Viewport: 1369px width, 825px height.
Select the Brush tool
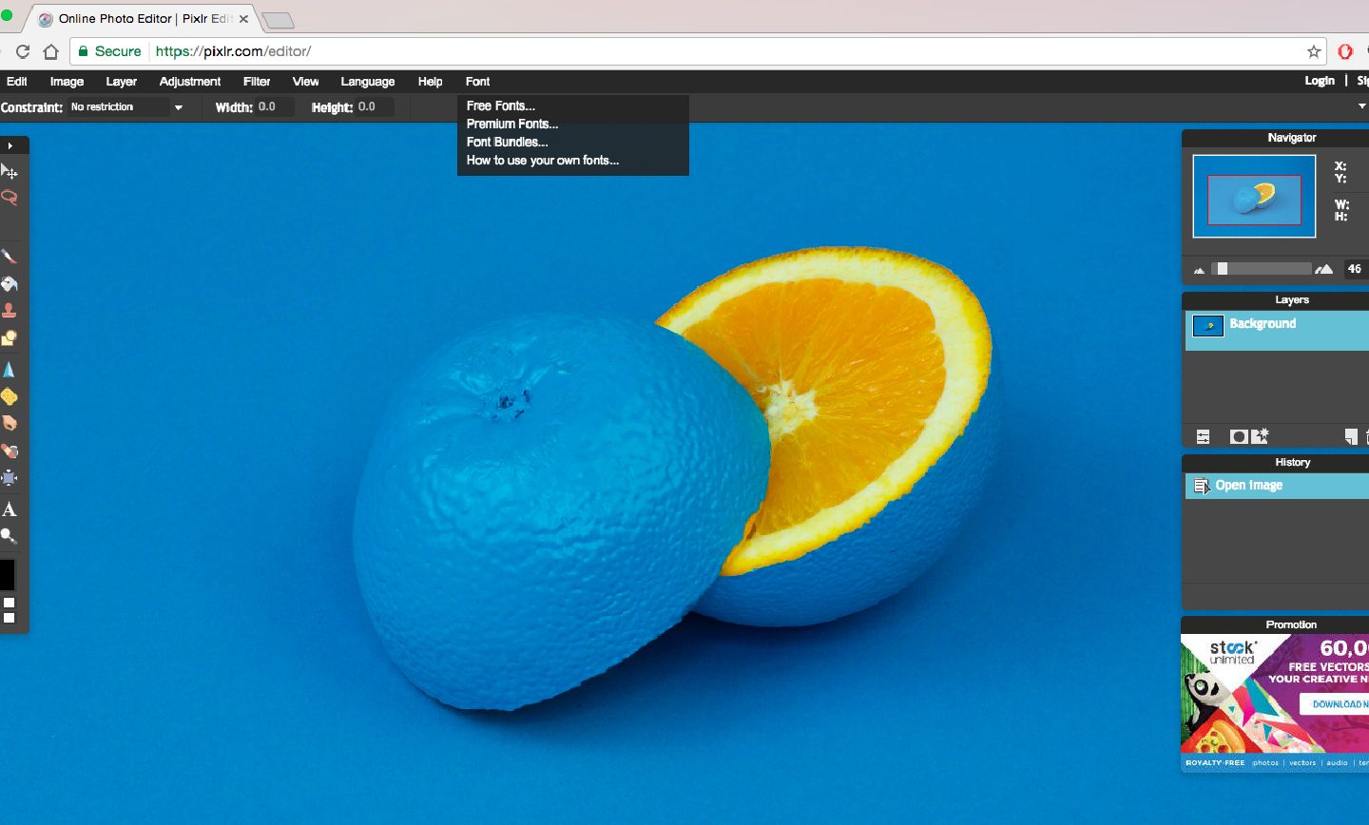point(10,257)
